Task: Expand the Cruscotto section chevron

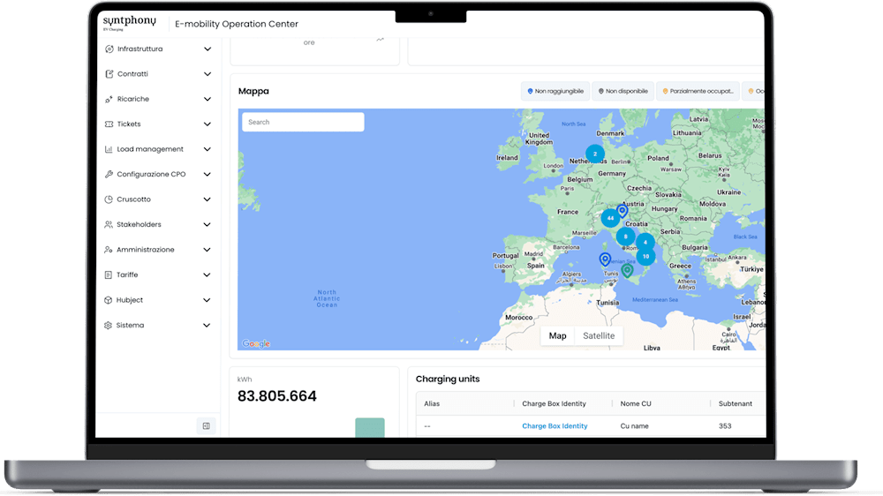Action: (x=208, y=199)
